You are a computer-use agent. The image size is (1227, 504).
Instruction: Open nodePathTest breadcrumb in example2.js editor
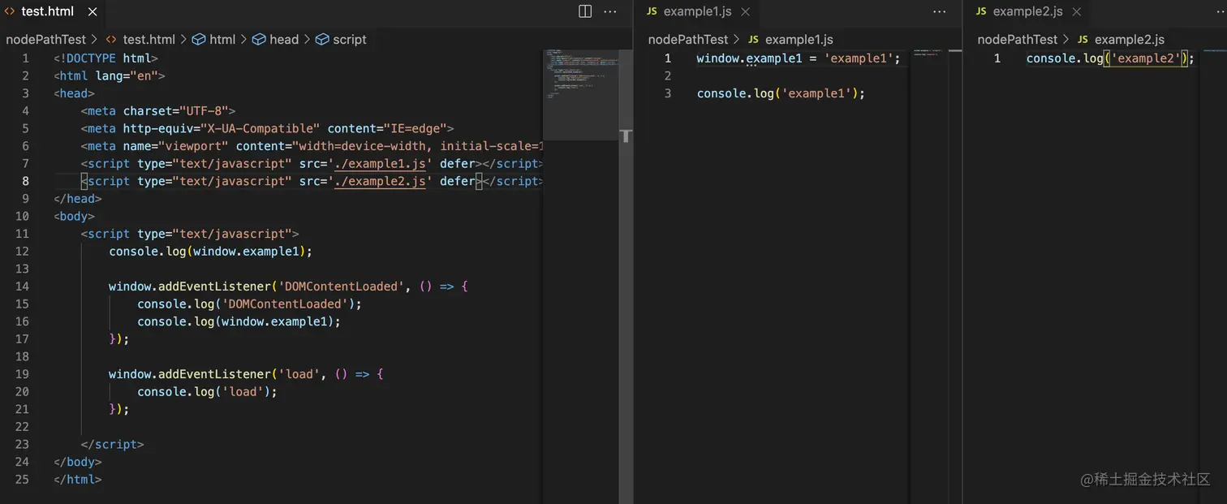point(1018,39)
